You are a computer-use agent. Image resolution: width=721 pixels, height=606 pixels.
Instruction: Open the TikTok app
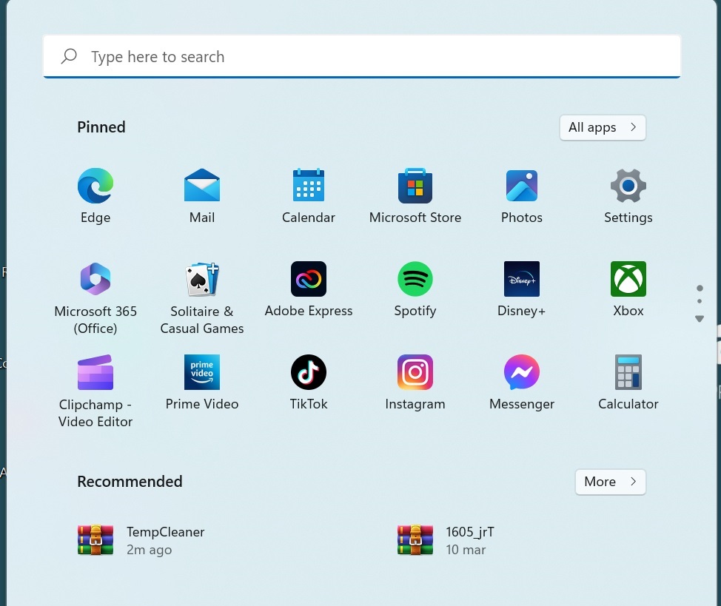[x=309, y=383]
